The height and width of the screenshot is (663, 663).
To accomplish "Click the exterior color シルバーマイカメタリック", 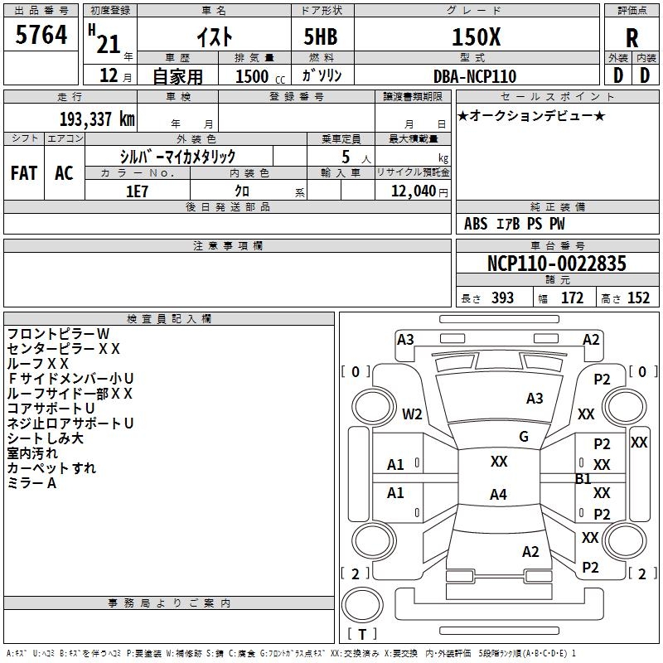I will (x=177, y=157).
